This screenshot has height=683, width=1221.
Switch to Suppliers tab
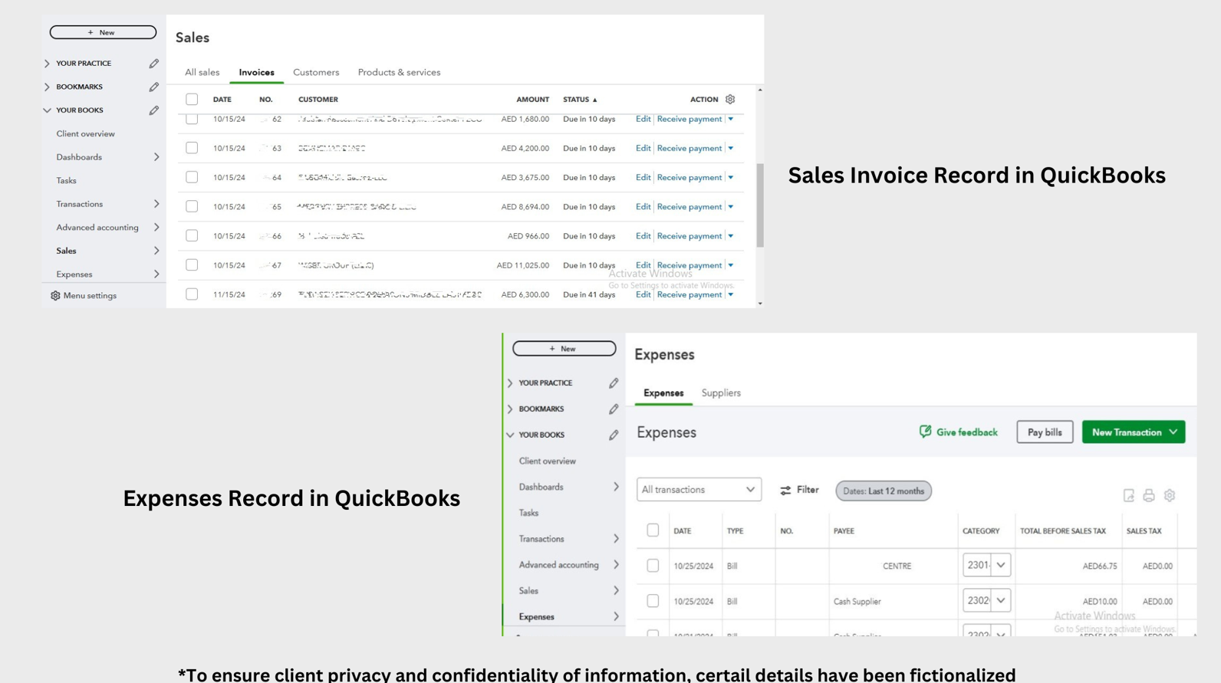[721, 392]
